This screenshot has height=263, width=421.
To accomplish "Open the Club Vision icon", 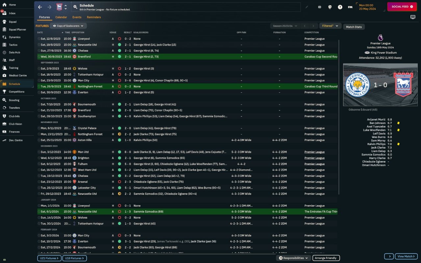I will pyautogui.click(x=4, y=124).
